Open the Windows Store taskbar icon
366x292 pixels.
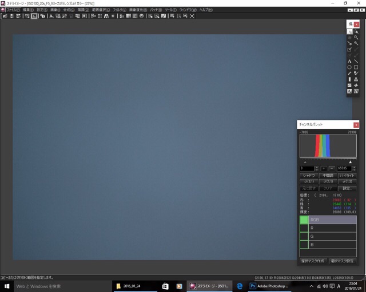(x=165, y=286)
